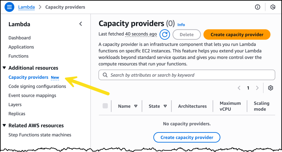The height and width of the screenshot is (152, 282).
Task: Sort table by Name column
Action: tap(136, 106)
